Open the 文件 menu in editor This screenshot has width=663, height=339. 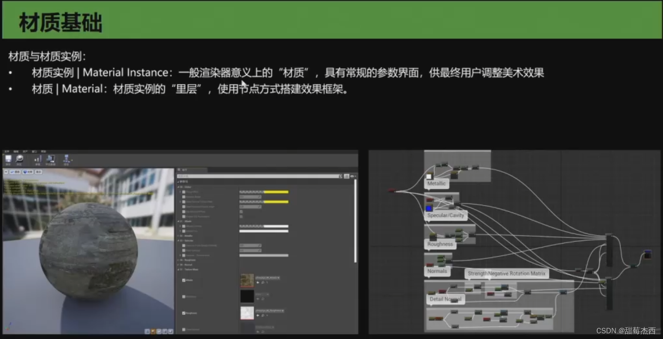[7, 151]
